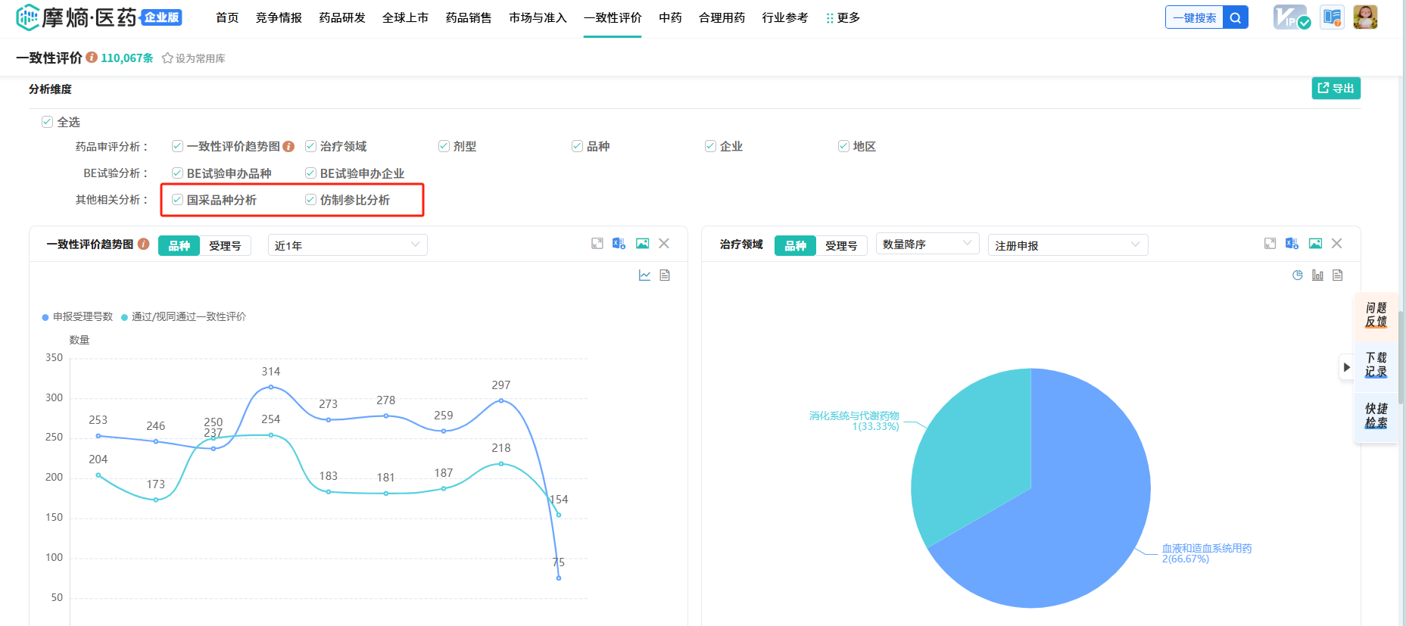Toggle the 地区 checkbox
1406x626 pixels.
click(843, 146)
